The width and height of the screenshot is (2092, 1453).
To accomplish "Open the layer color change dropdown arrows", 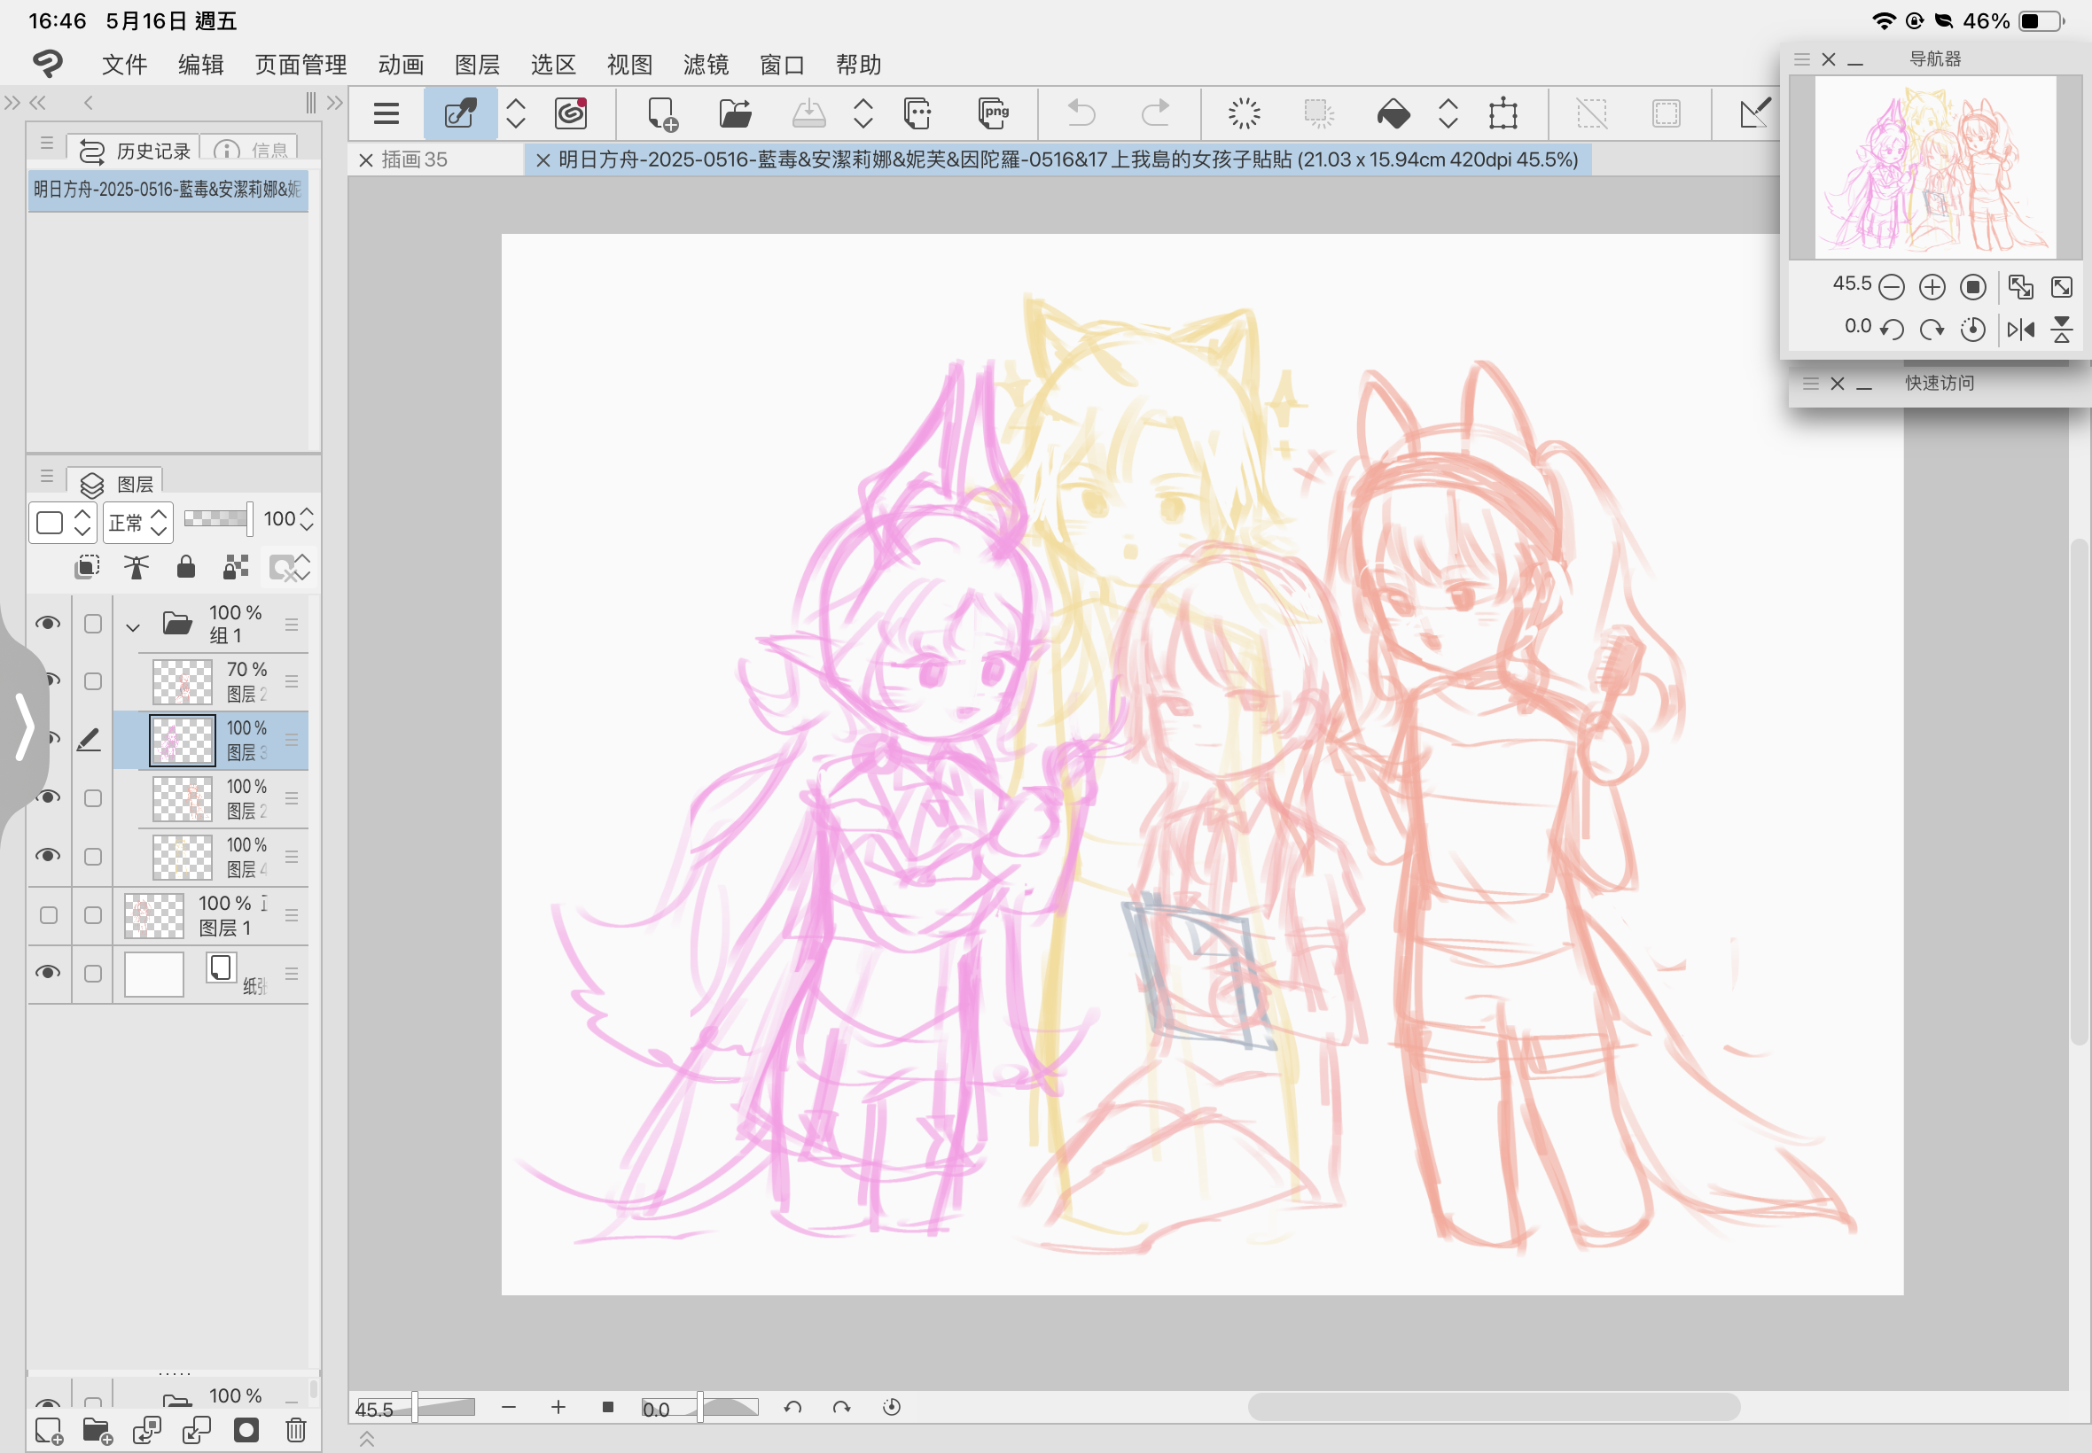I will [x=302, y=568].
